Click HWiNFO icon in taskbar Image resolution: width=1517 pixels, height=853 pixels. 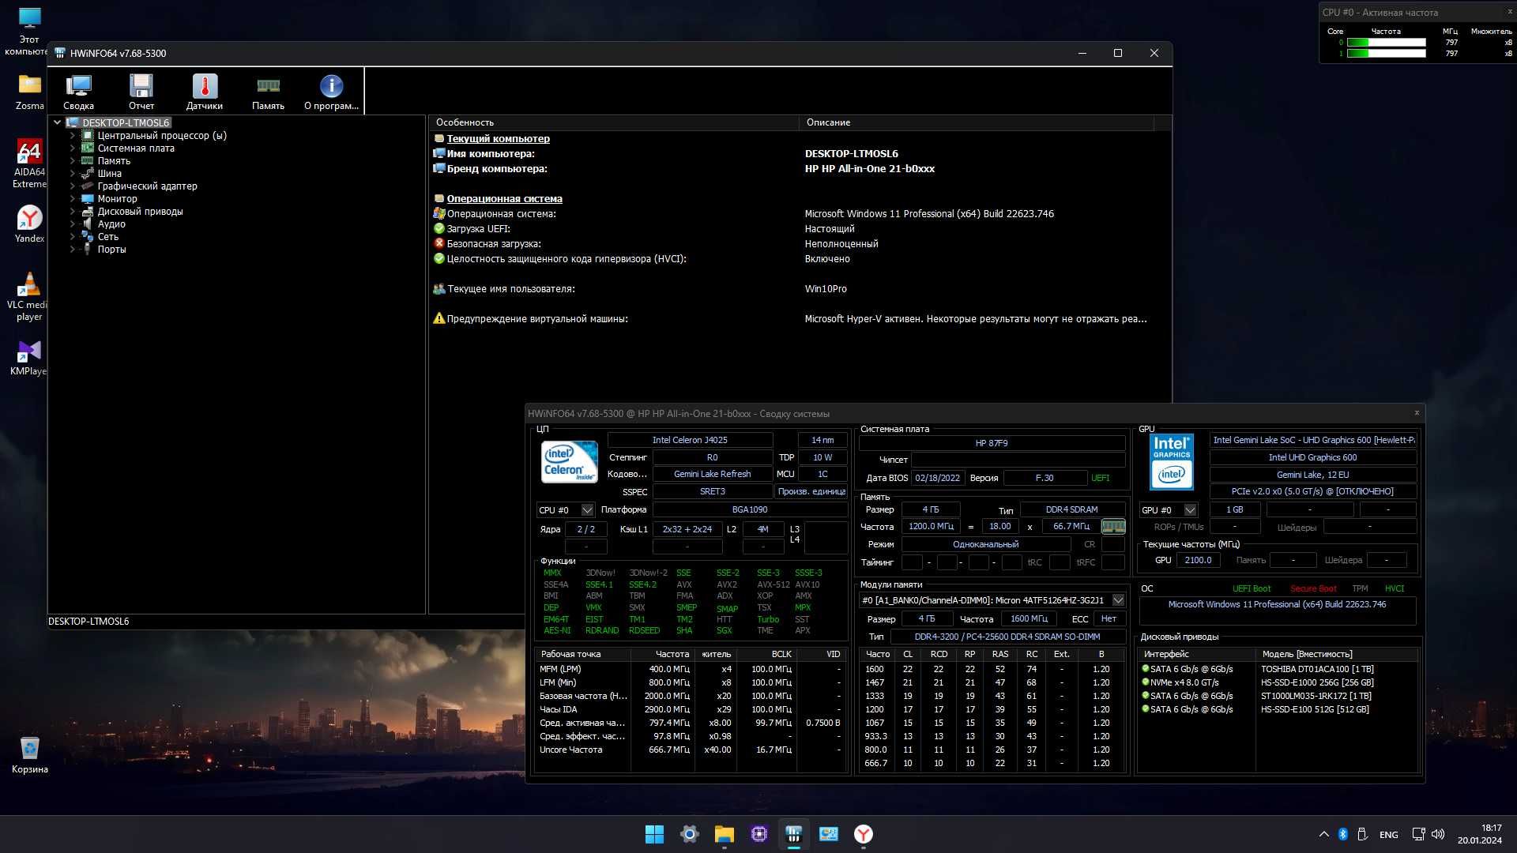(793, 834)
